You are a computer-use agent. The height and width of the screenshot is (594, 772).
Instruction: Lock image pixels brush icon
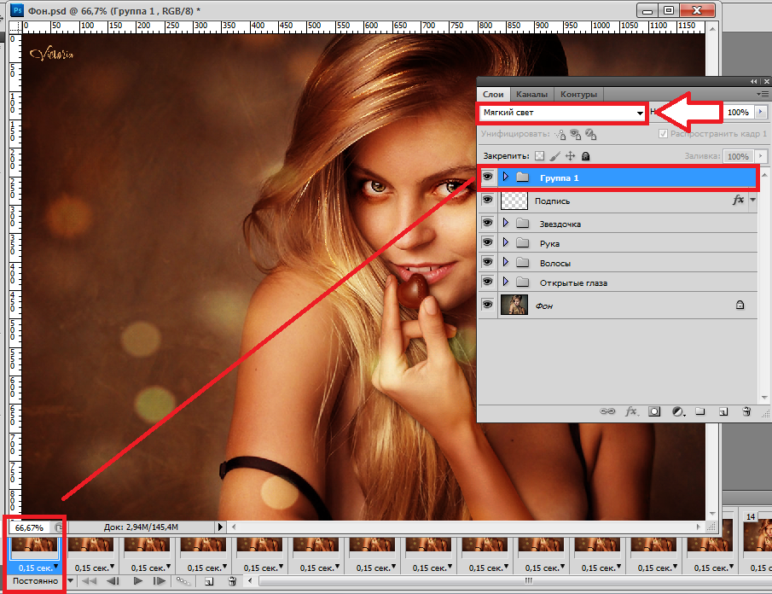[x=554, y=156]
